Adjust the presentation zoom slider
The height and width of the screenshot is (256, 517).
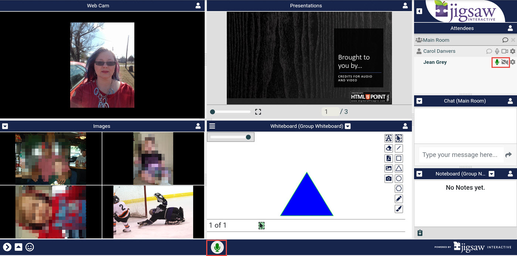coord(213,112)
